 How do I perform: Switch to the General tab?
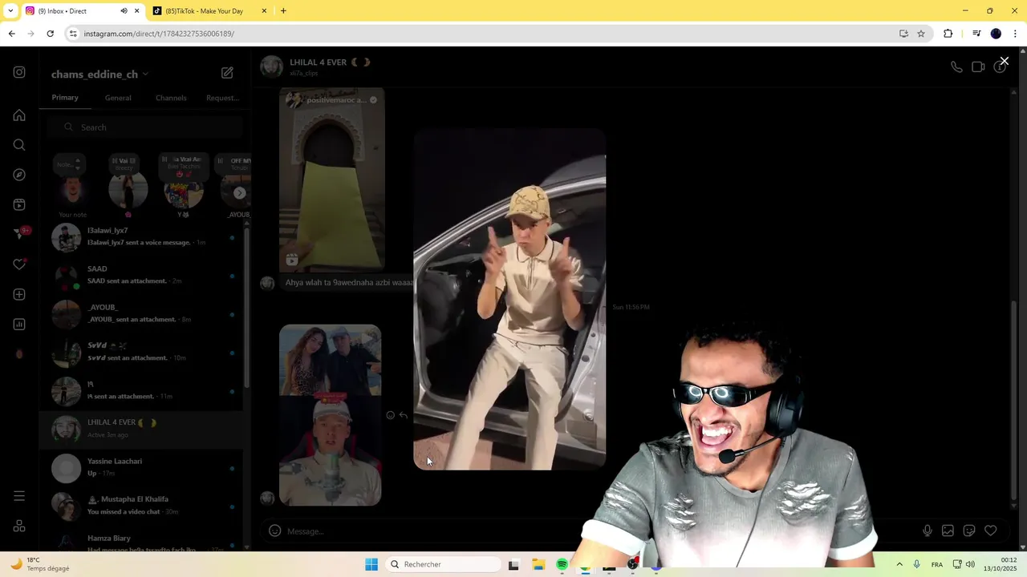click(118, 98)
